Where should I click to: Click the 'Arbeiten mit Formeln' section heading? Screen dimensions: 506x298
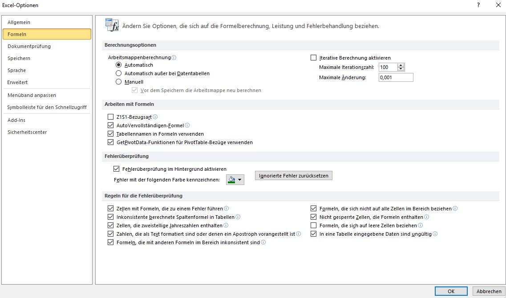tap(130, 104)
